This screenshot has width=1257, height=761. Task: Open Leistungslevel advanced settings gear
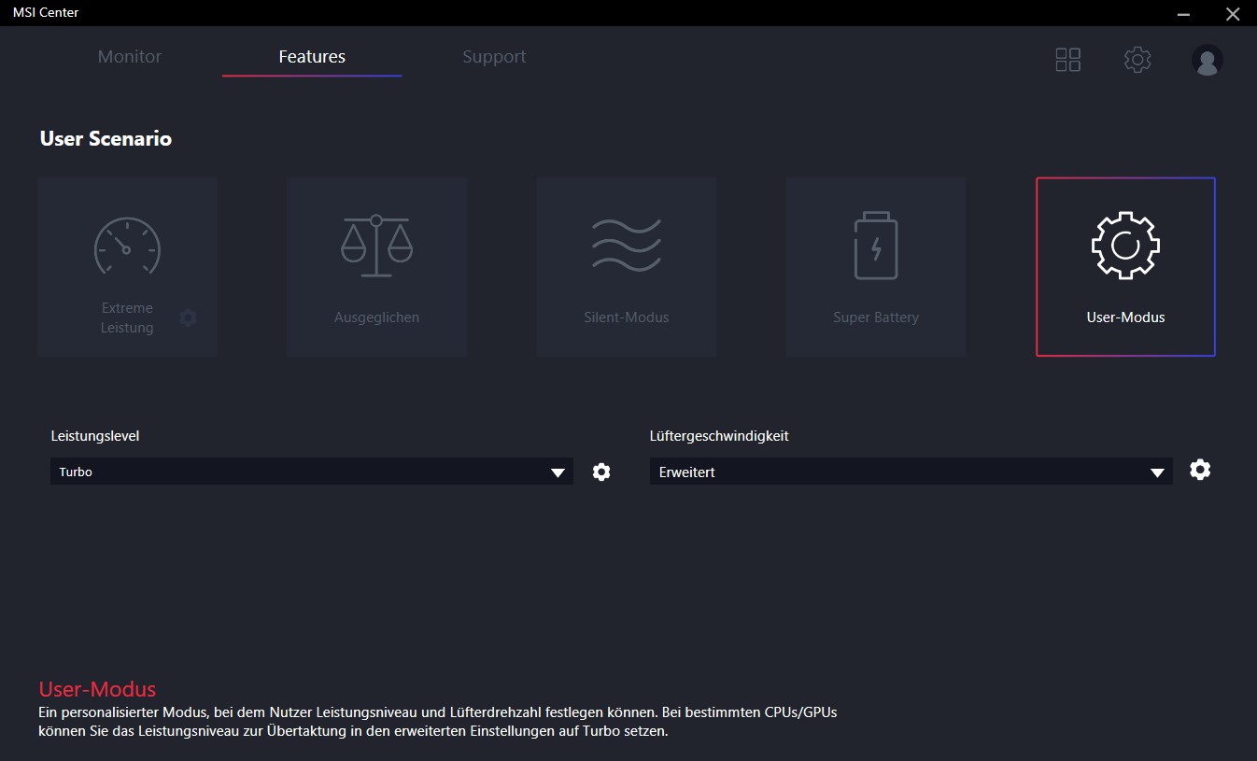pos(601,472)
